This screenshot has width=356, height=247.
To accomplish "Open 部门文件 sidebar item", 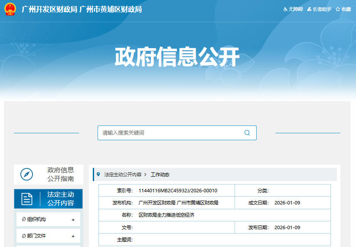I will (x=49, y=236).
